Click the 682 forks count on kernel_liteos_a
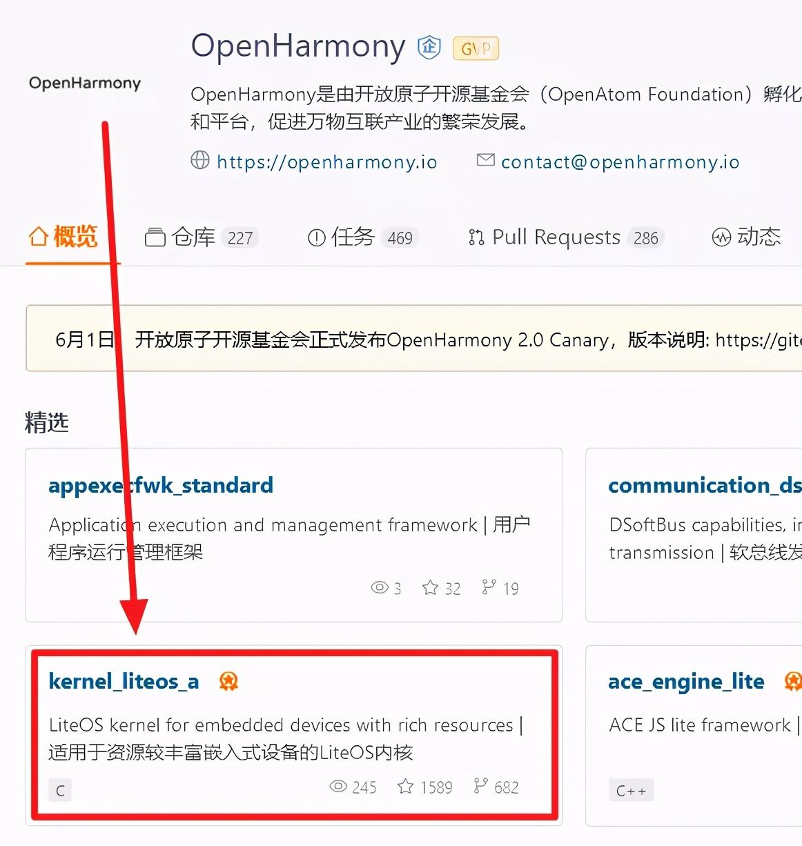This screenshot has height=846, width=802. pos(507,787)
